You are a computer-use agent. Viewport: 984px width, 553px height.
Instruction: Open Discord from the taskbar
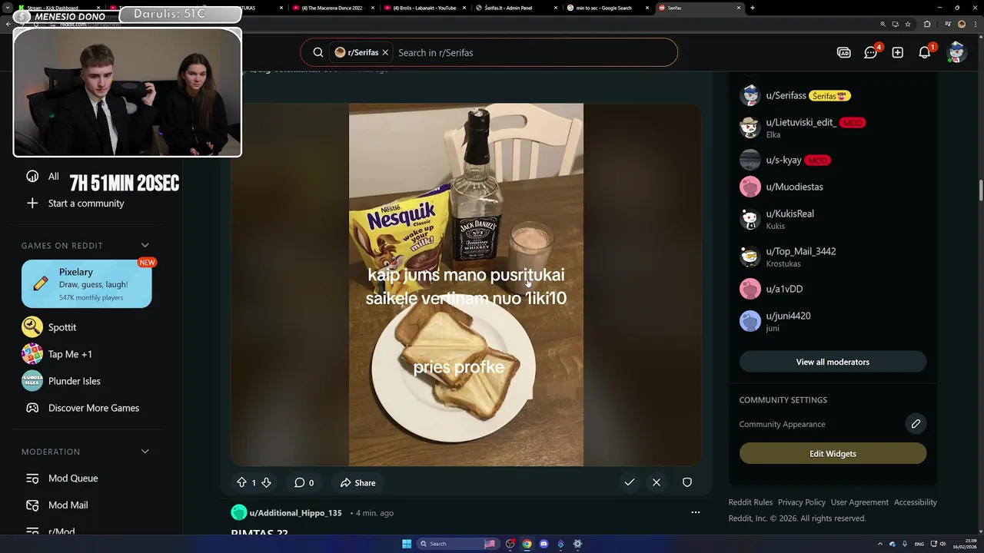pyautogui.click(x=544, y=544)
